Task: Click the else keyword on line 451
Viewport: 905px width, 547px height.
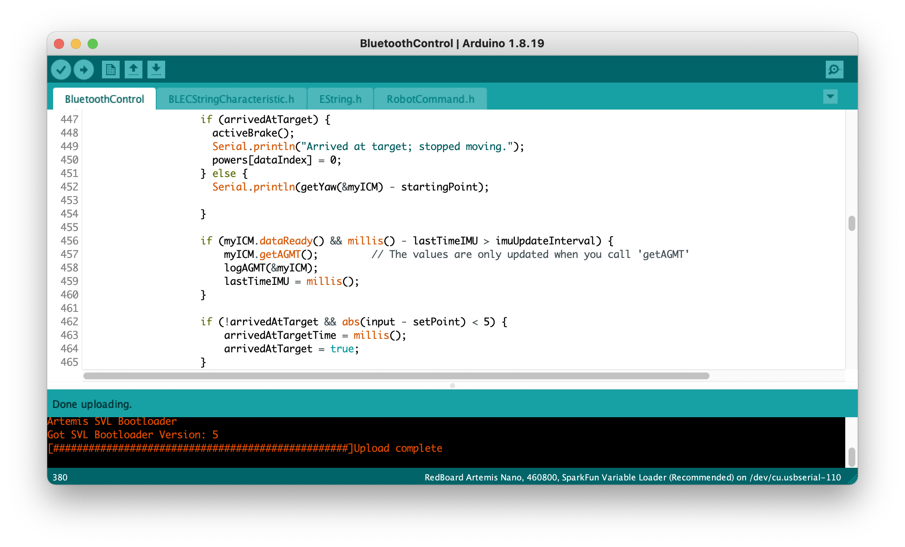Action: click(224, 174)
